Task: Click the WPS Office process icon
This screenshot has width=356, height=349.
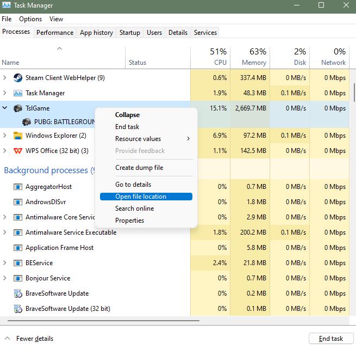Action: click(18, 151)
